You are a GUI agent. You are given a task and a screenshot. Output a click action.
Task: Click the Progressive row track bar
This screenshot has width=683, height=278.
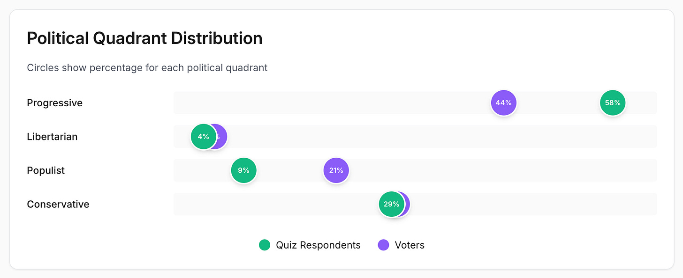328,103
